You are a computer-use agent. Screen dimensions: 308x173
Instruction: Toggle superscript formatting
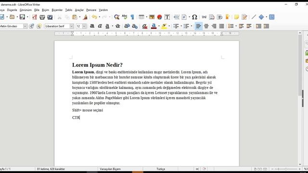(127, 26)
